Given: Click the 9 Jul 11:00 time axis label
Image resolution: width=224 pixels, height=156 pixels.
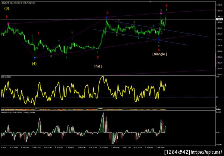Looking at the screenshot, I should (x=127, y=147).
